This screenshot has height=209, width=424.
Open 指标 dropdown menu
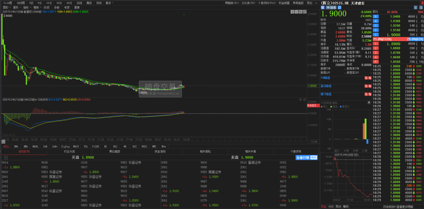pos(26,7)
